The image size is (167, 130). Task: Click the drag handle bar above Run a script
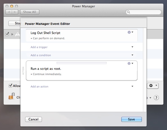[82, 63]
